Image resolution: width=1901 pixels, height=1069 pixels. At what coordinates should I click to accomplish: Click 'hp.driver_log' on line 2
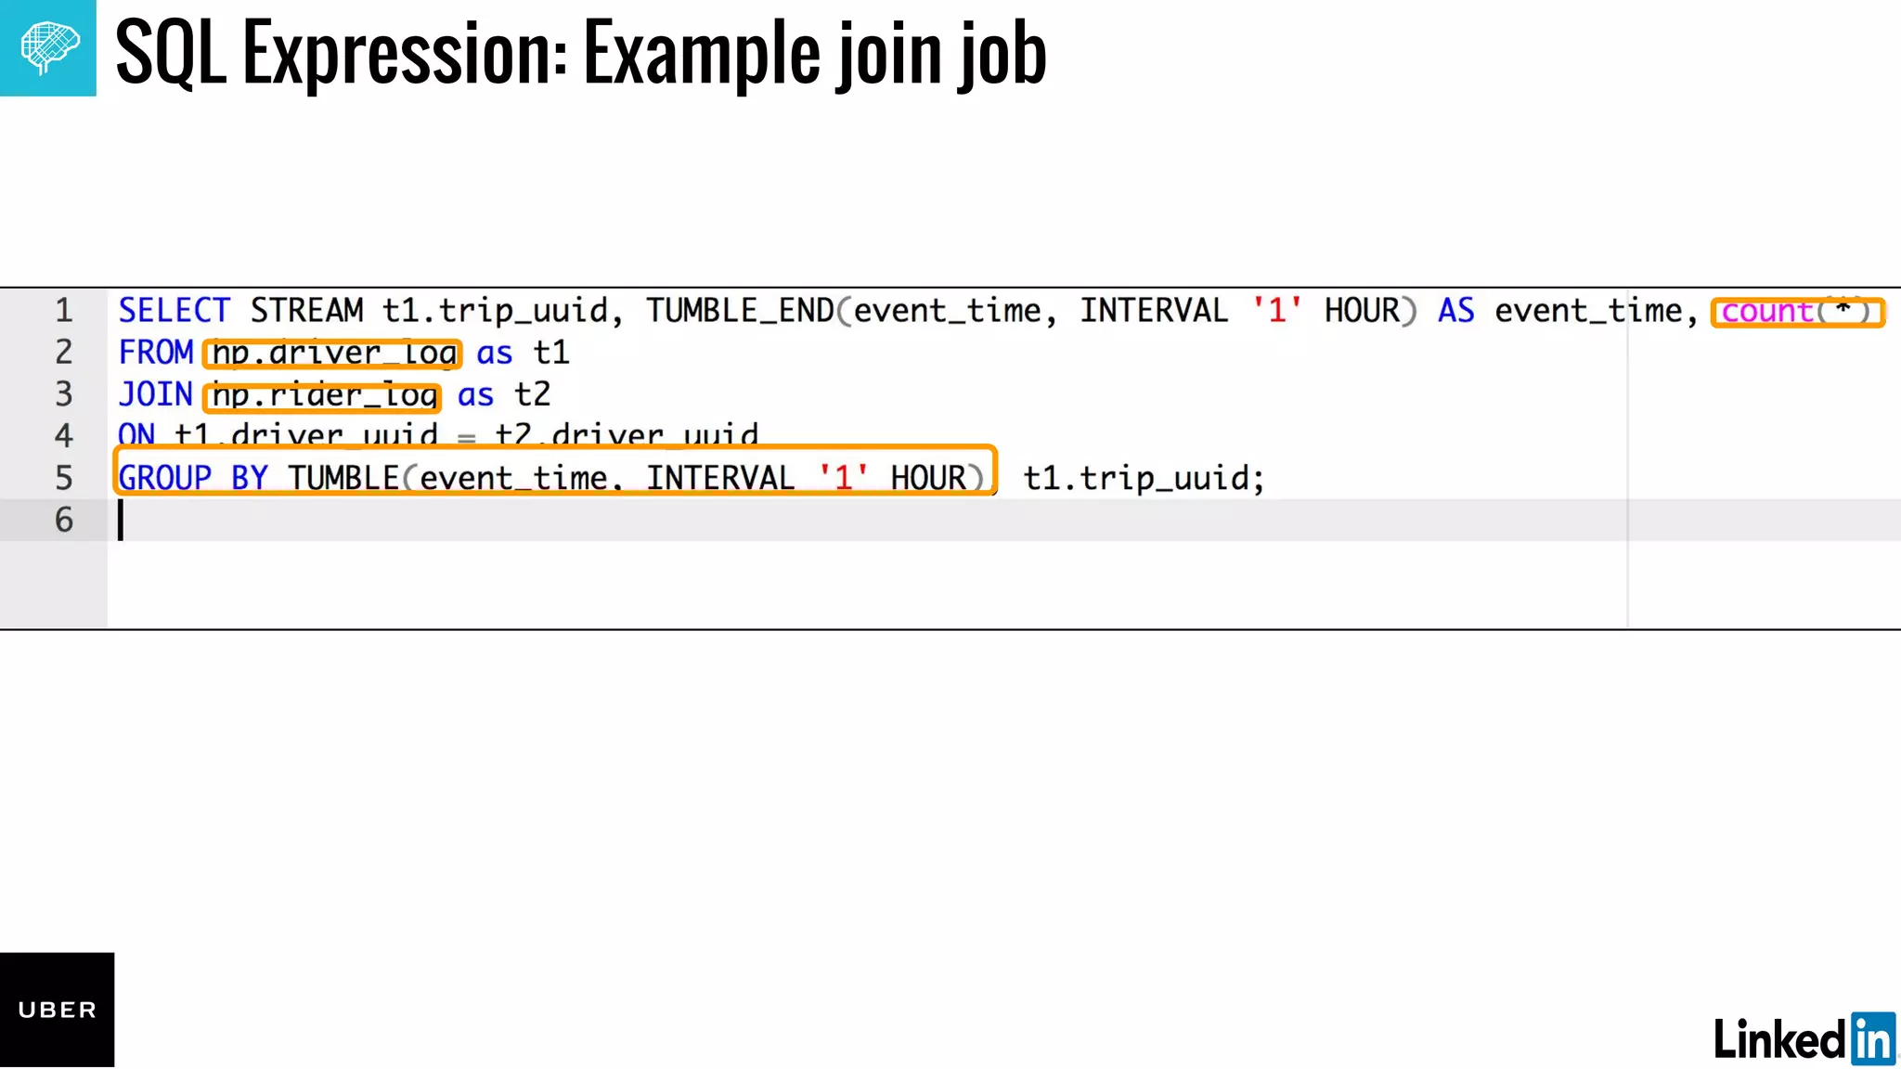click(332, 354)
